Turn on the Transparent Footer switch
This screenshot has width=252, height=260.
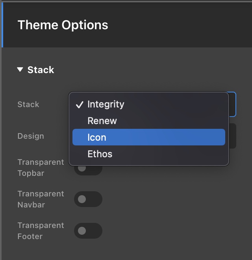point(88,231)
